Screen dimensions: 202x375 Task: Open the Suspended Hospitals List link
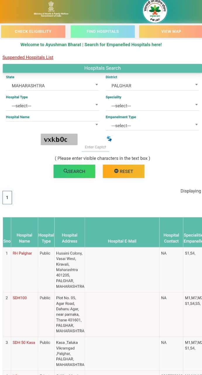point(28,57)
